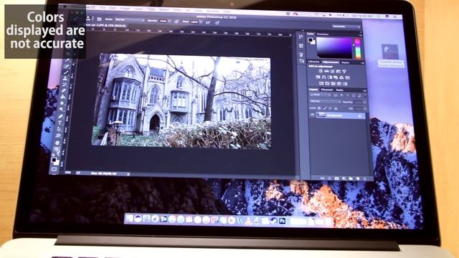
Task: Select the Dodge tool
Action: pyautogui.click(x=61, y=109)
